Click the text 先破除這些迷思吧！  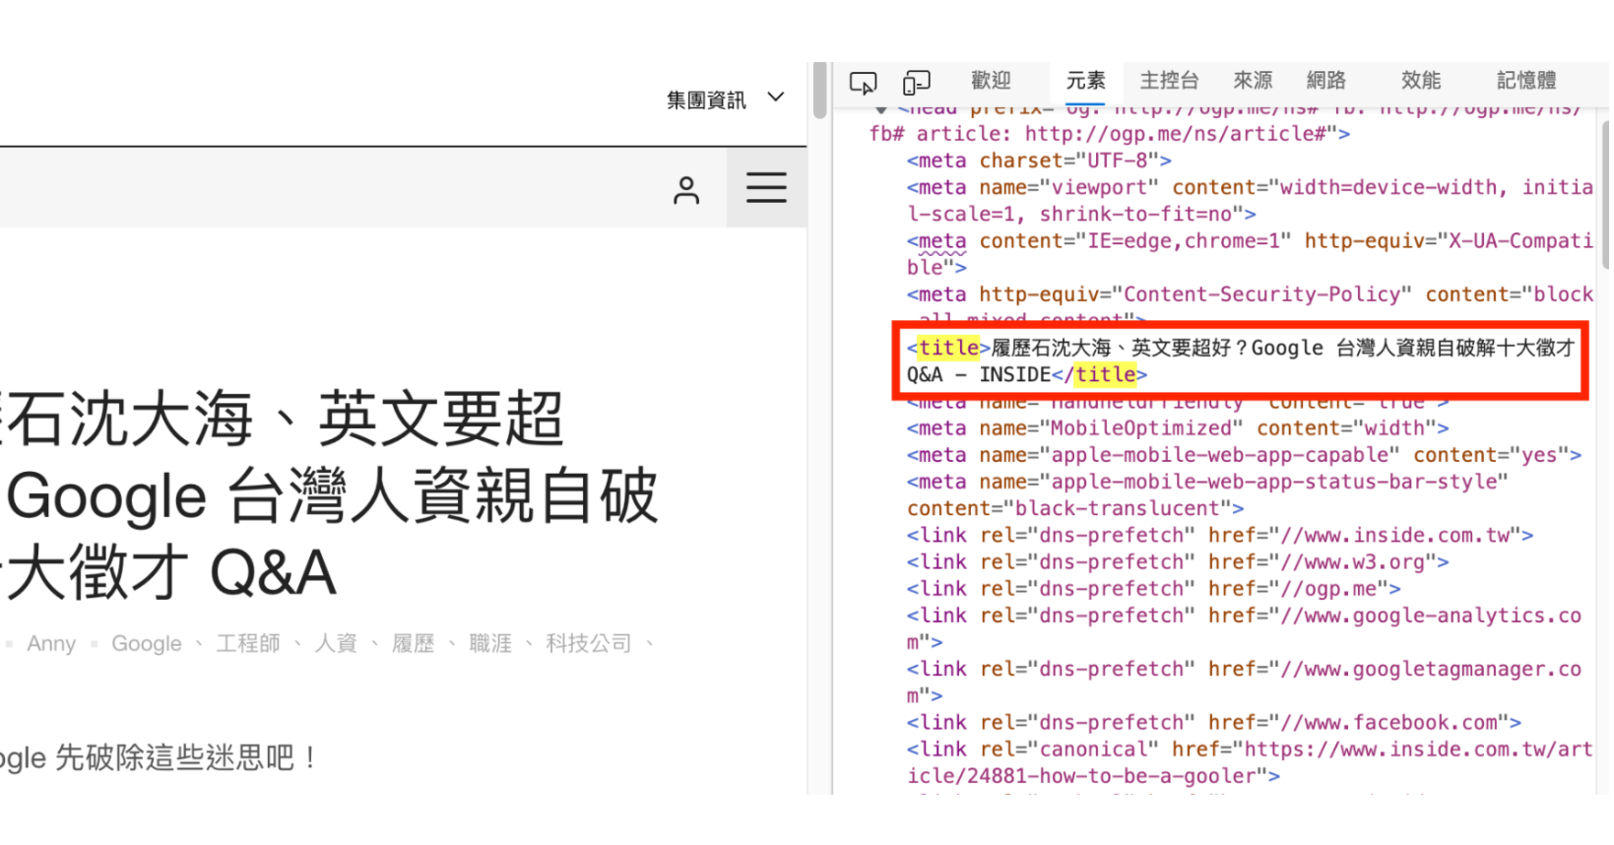coord(186,758)
